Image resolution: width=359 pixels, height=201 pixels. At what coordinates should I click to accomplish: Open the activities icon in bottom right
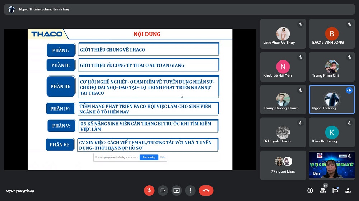click(x=348, y=191)
